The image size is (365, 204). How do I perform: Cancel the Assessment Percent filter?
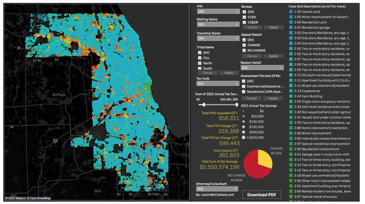click(252, 98)
